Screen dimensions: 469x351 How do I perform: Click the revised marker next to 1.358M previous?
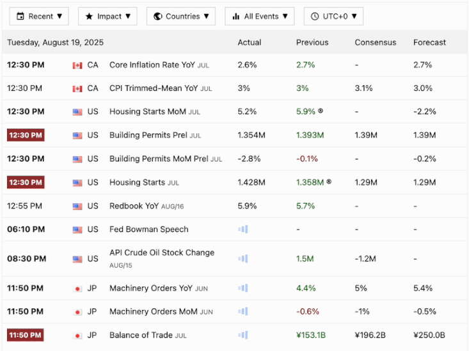point(329,183)
